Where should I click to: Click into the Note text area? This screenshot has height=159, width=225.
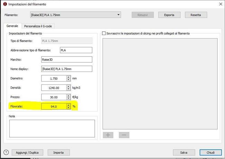[52, 128]
